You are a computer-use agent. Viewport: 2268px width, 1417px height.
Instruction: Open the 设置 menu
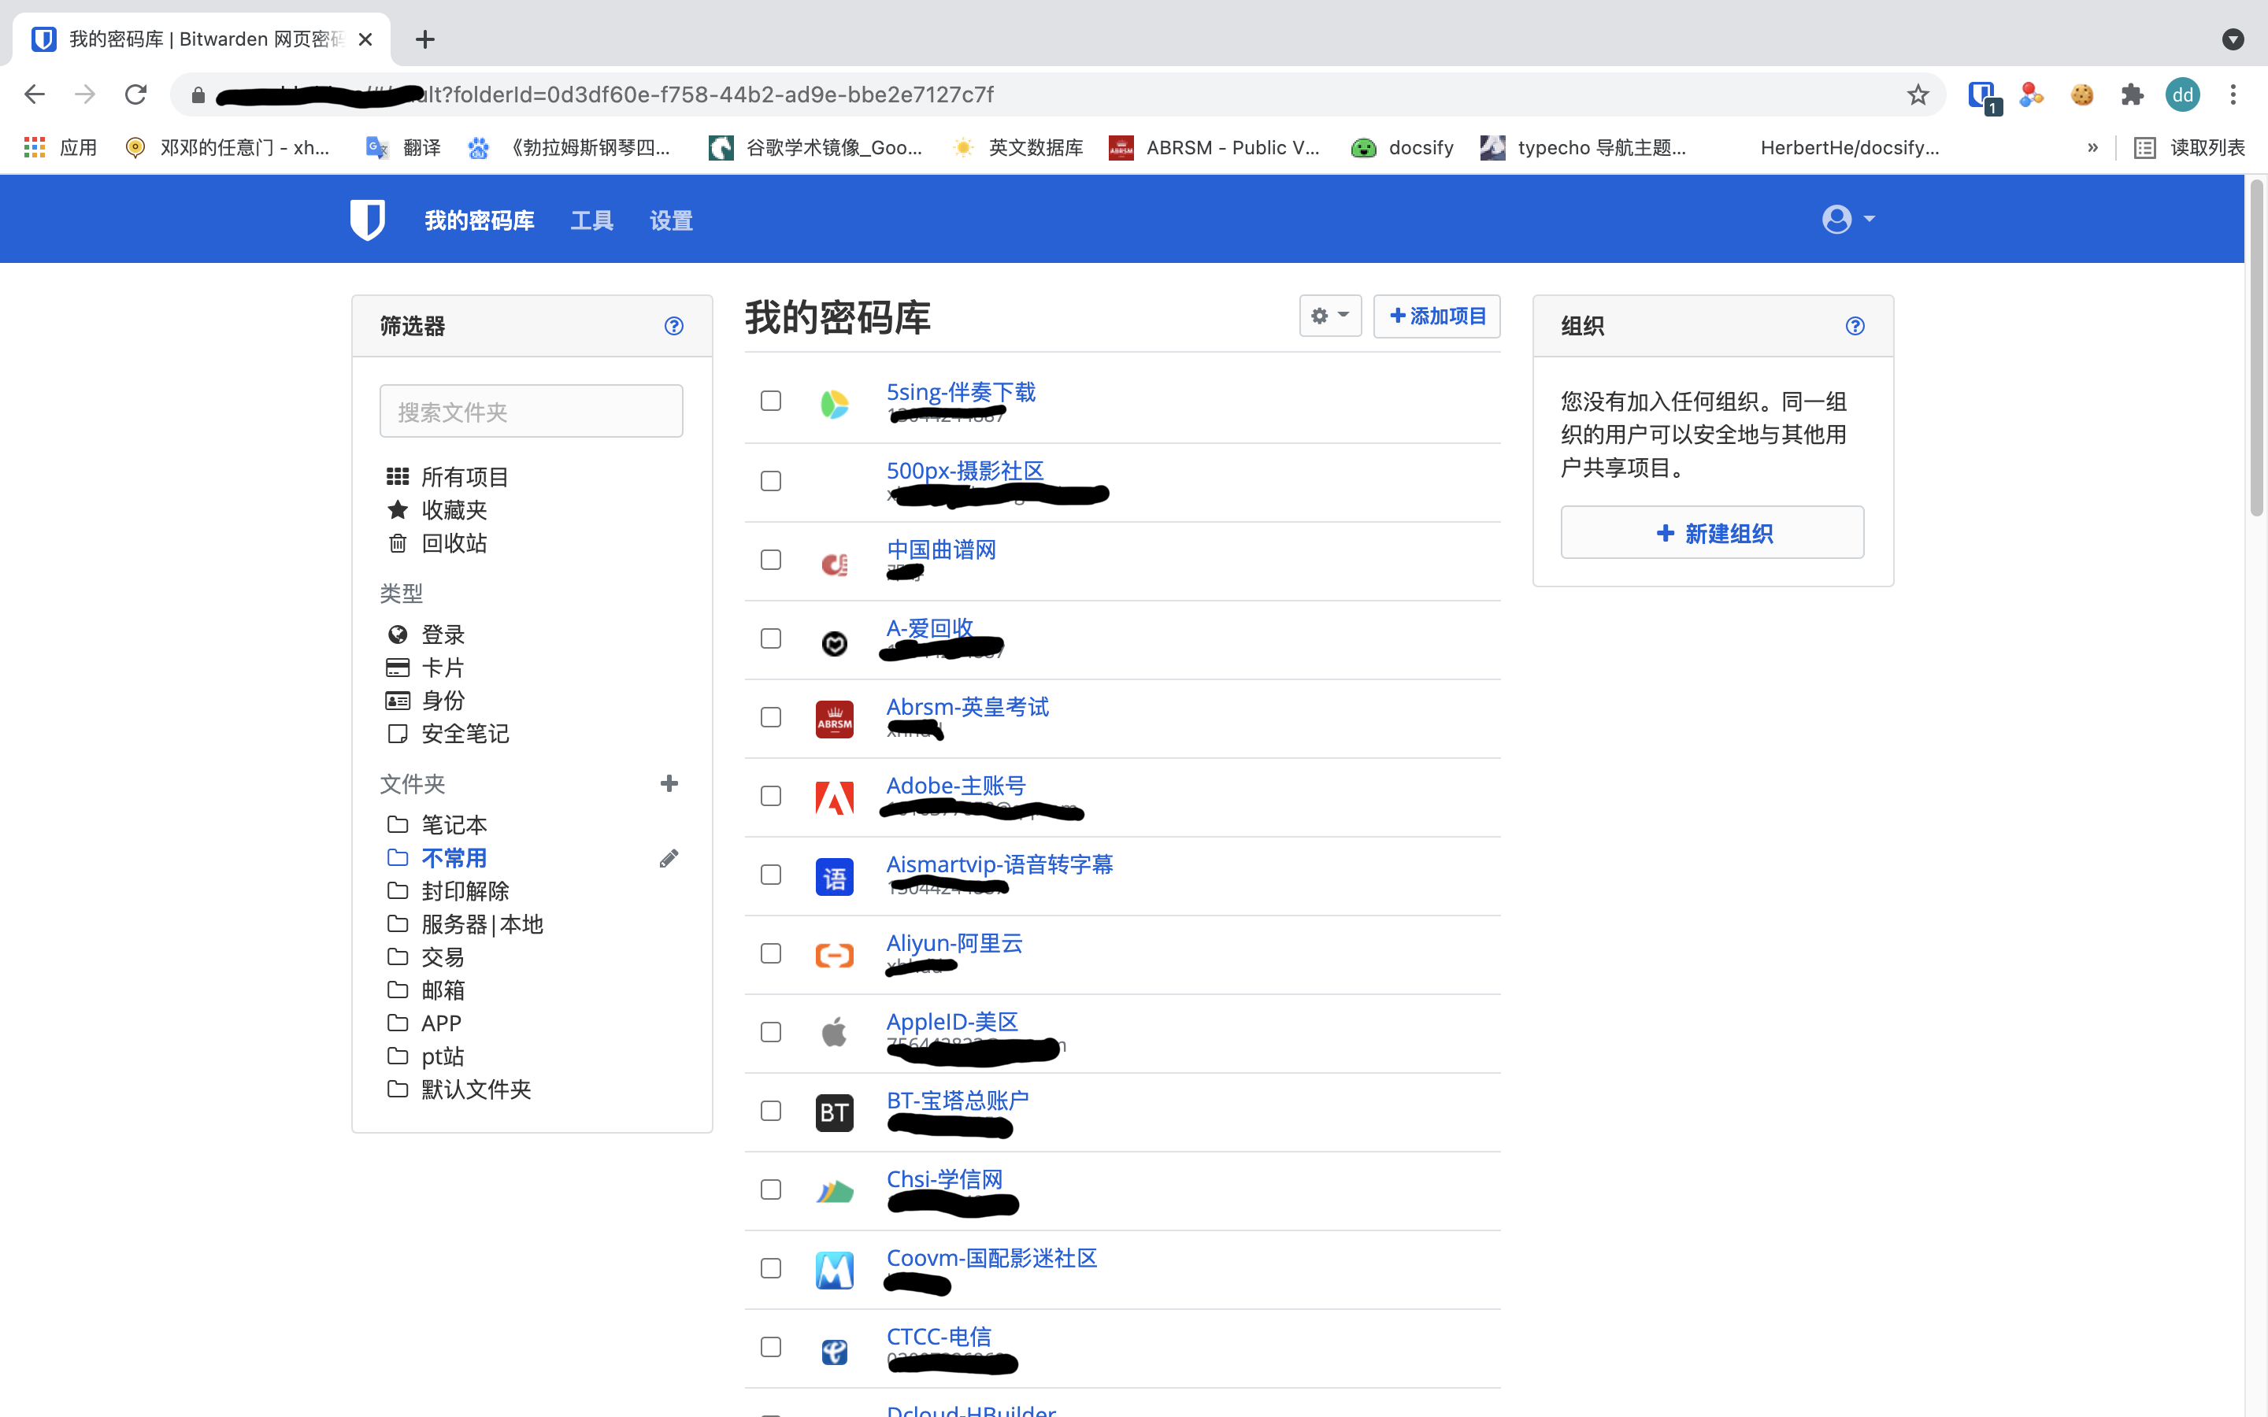(x=671, y=220)
